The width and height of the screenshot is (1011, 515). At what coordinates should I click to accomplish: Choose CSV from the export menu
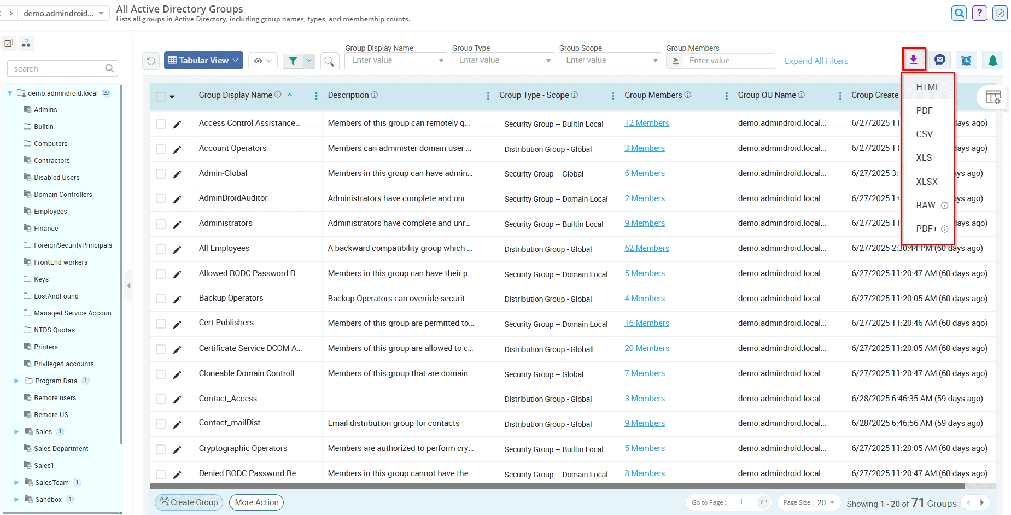click(924, 134)
